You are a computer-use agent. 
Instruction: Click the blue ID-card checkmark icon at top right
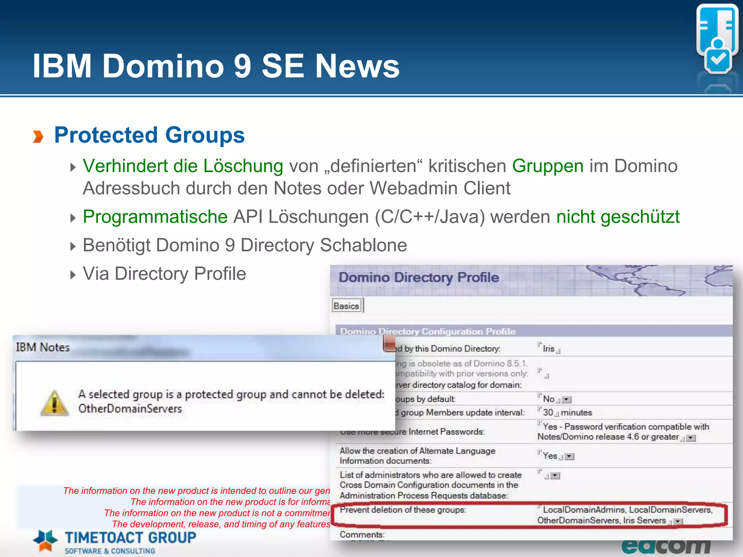click(x=718, y=39)
